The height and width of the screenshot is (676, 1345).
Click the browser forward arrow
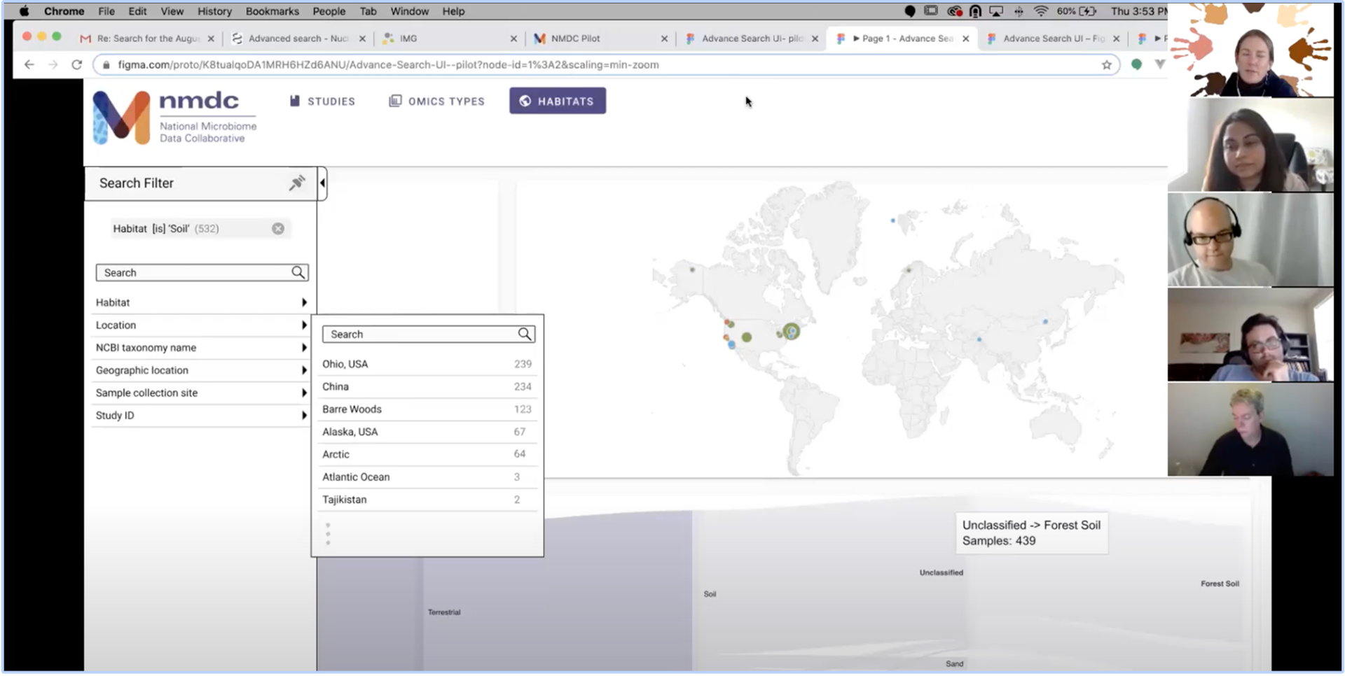click(53, 64)
